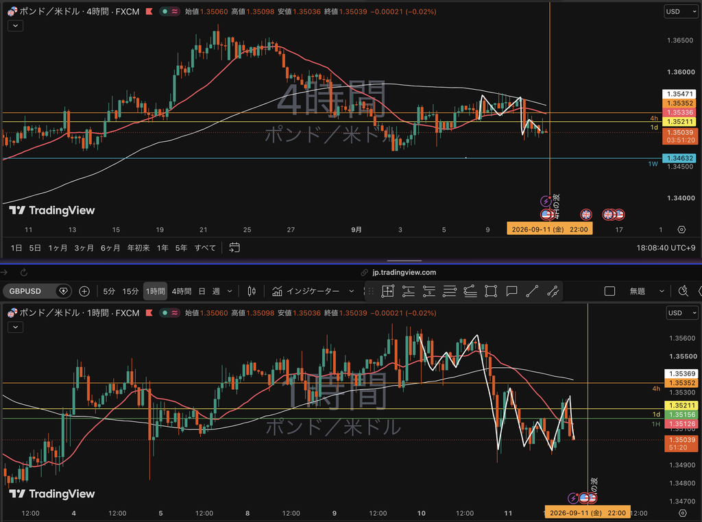Toggle the lower chart market status indicator
Viewport: 702px width, 522px height.
[165, 313]
